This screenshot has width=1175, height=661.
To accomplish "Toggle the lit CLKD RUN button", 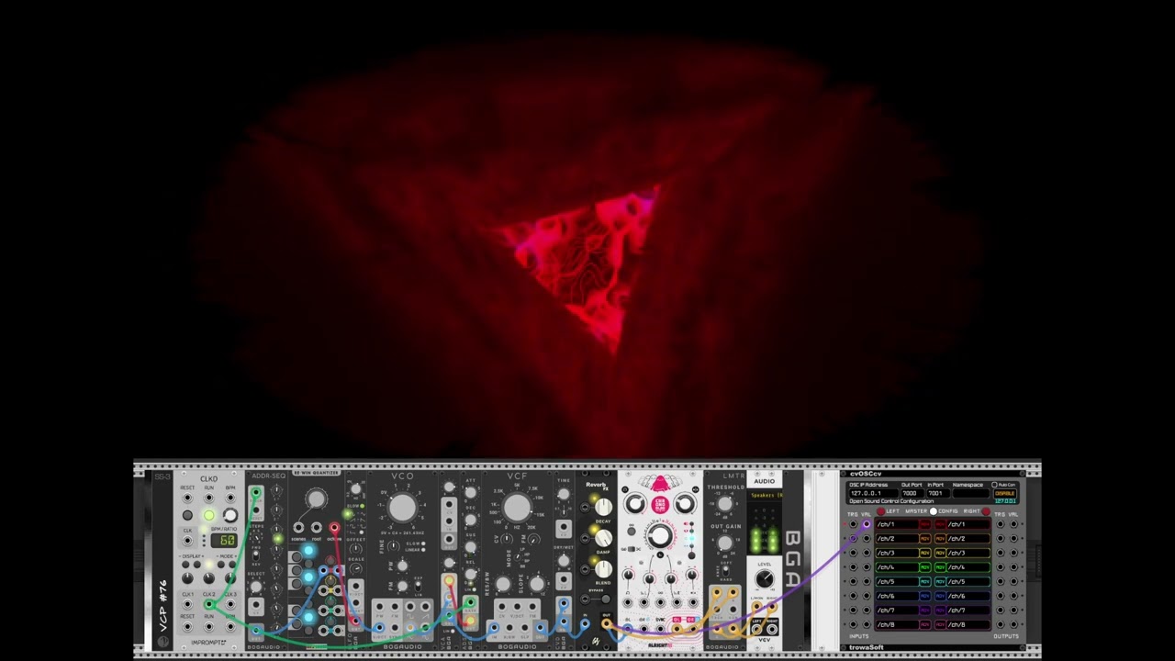I will click(x=209, y=515).
